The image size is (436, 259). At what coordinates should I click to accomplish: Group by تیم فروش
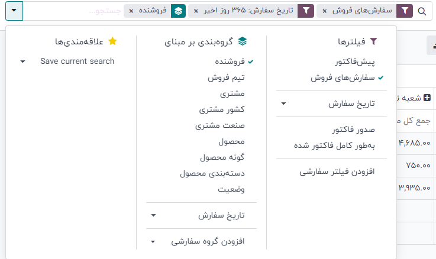tap(226, 77)
